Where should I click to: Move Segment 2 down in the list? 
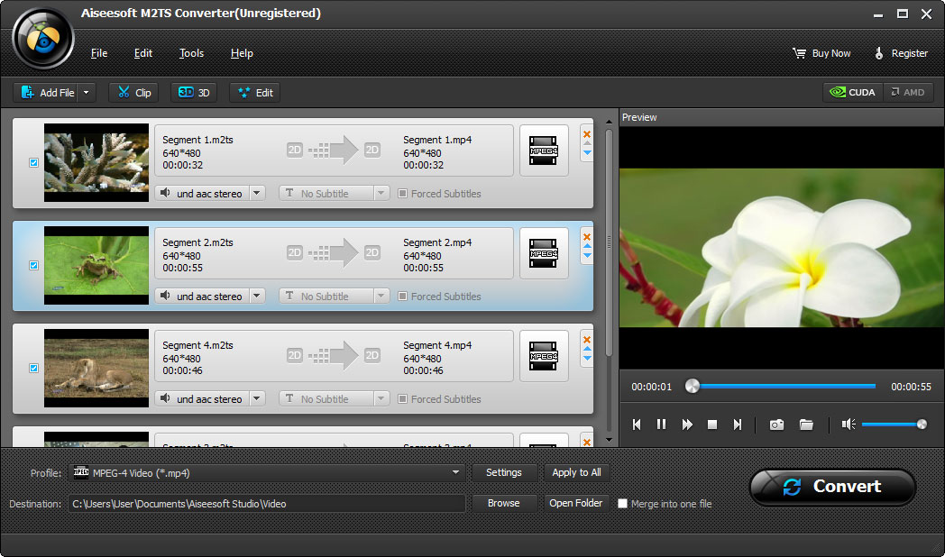tap(587, 256)
